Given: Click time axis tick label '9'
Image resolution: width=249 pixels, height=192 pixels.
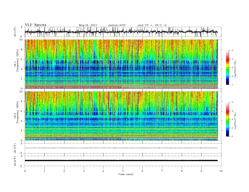Looking at the screenshot, I should click(201, 171).
